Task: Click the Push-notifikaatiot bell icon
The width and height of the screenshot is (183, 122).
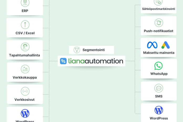Action: (x=159, y=23)
